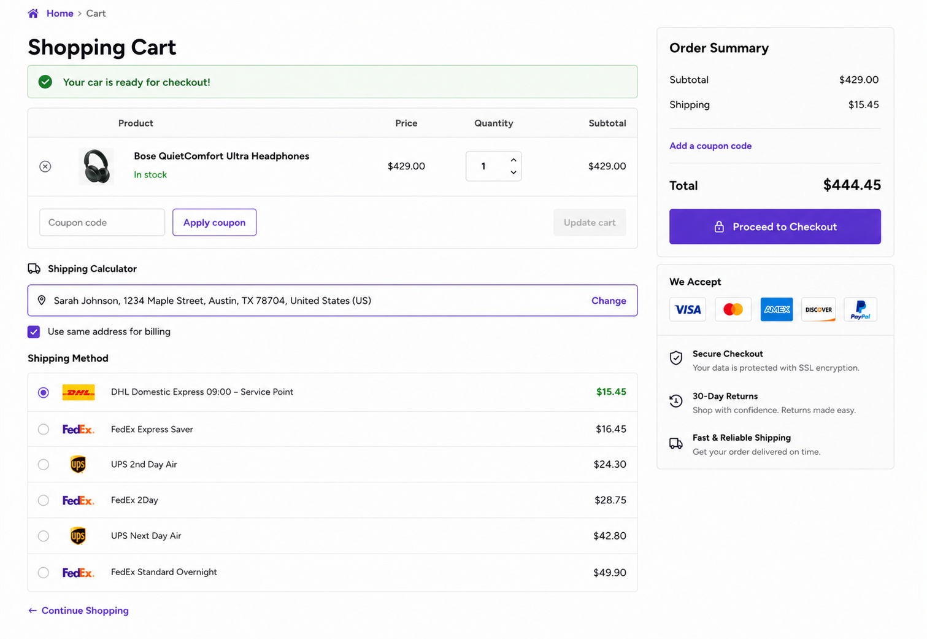Click UPS logo beside Next Day Air

tap(78, 536)
